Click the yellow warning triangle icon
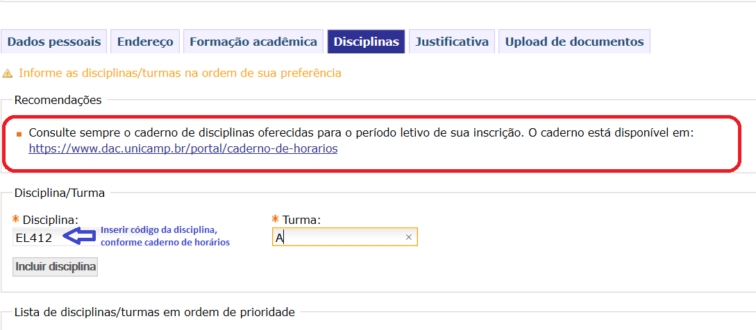Viewport: 756px width, 330px height. coord(7,73)
